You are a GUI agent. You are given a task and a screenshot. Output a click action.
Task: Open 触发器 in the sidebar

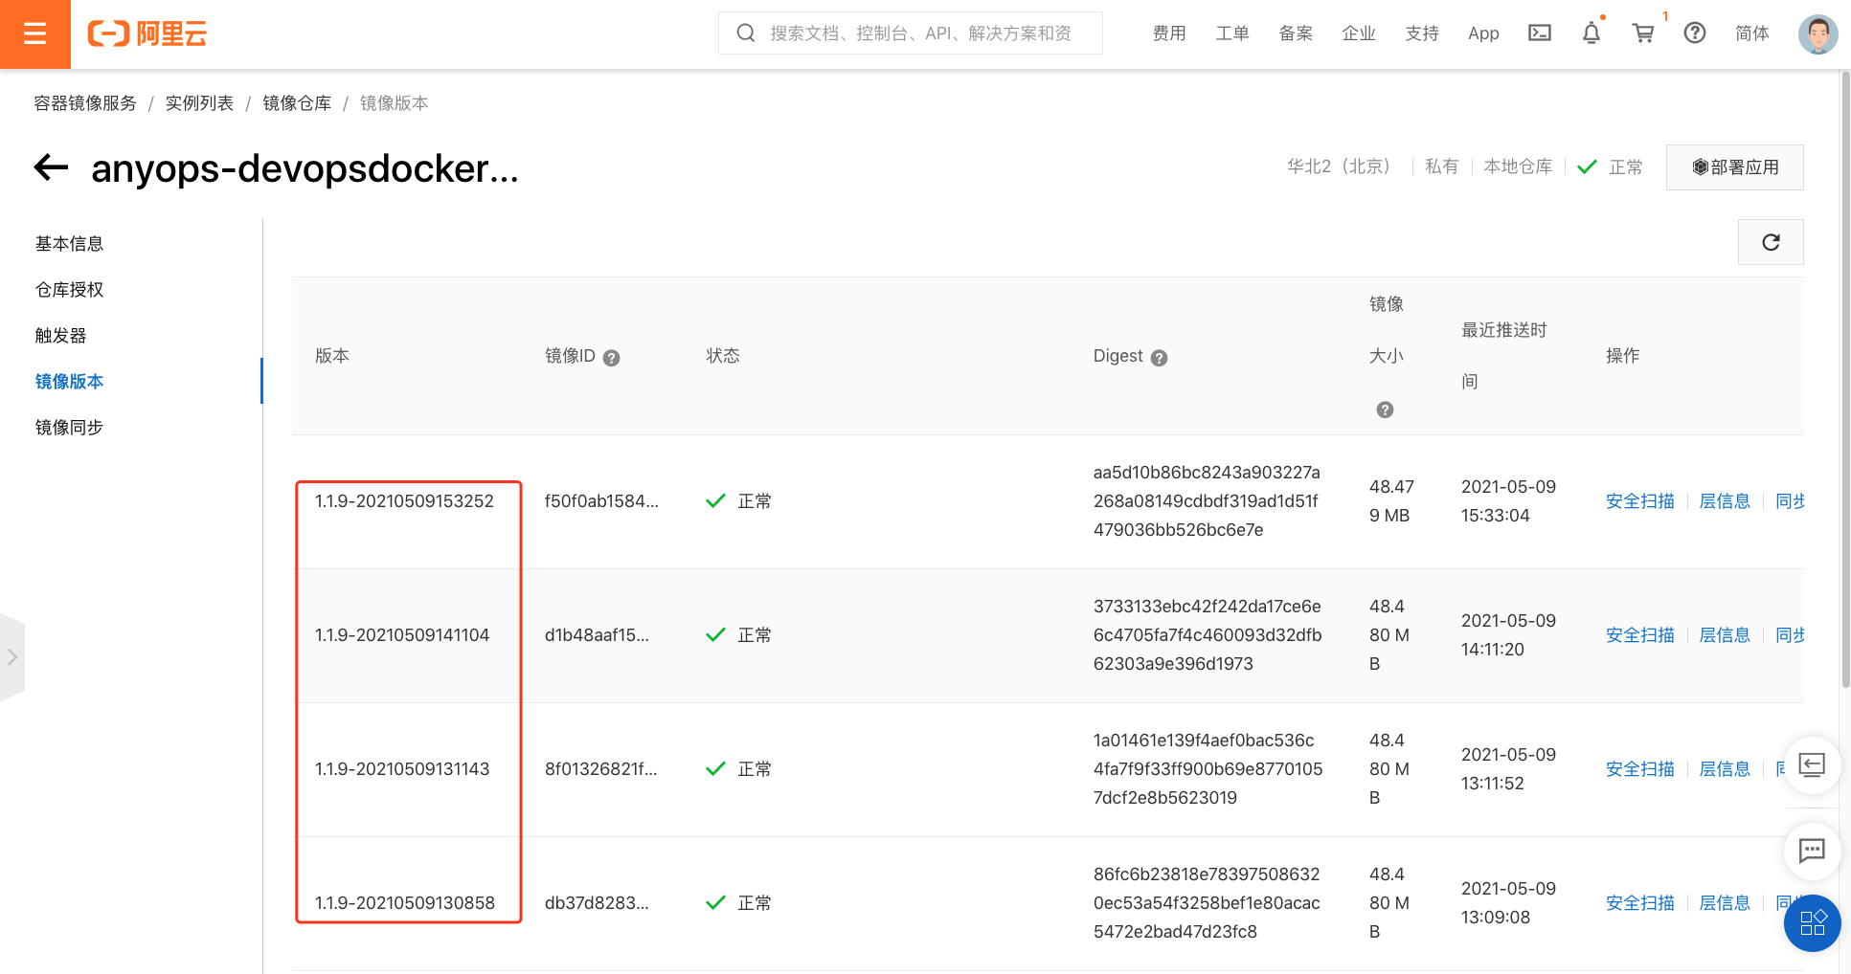coord(60,336)
